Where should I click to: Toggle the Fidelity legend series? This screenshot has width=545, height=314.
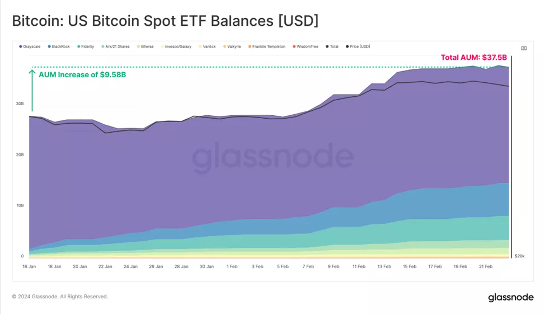pos(86,46)
